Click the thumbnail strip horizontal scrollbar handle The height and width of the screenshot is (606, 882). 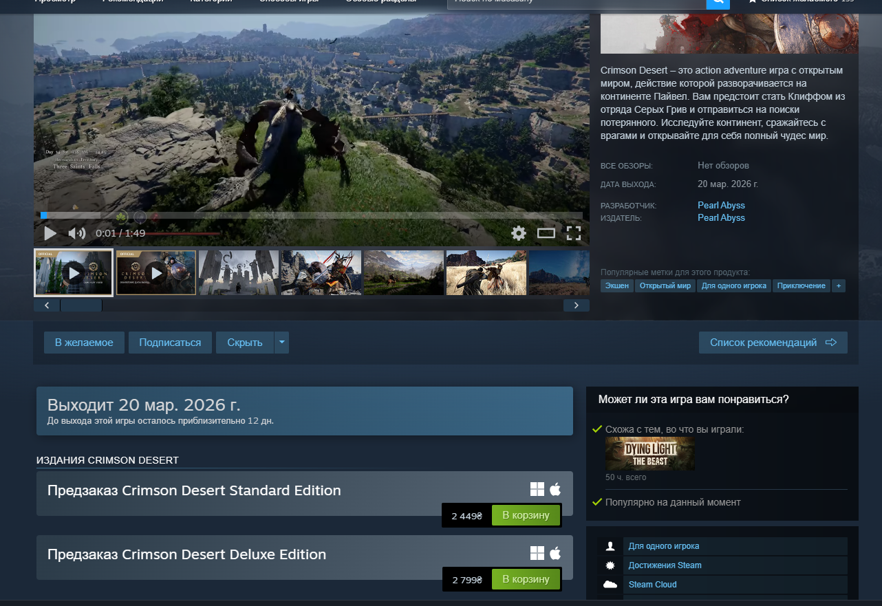[81, 305]
